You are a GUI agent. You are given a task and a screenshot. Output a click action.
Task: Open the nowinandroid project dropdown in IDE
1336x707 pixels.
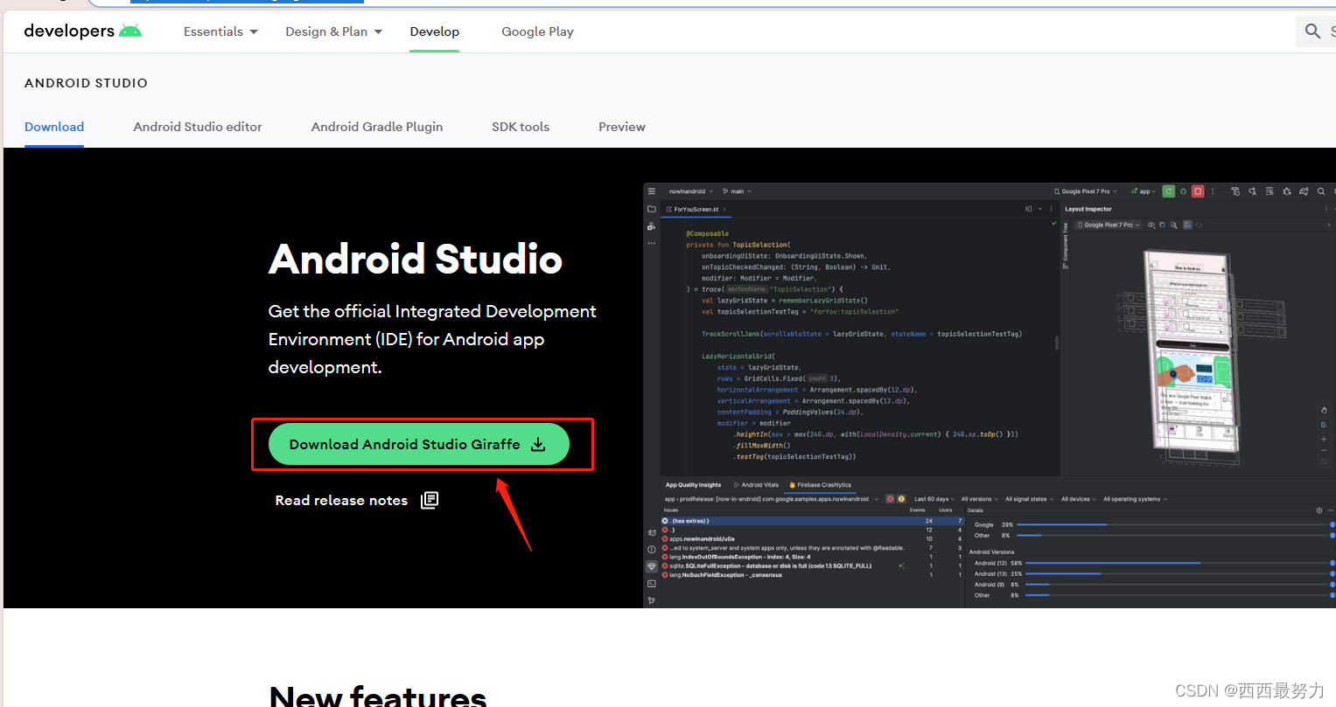(691, 191)
